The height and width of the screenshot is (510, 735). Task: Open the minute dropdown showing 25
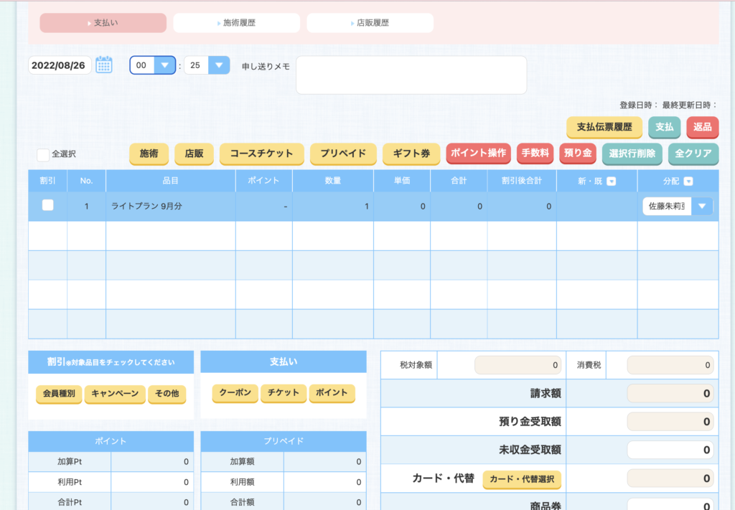(x=218, y=65)
